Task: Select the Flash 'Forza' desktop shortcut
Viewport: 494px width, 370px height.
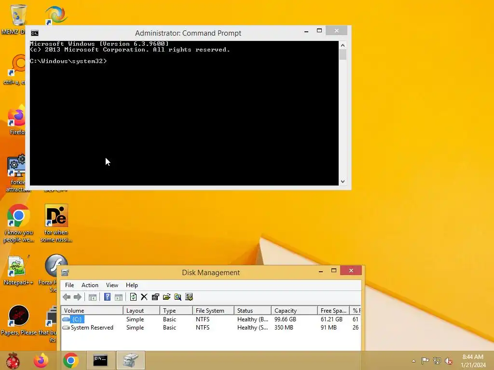Action: (56, 265)
